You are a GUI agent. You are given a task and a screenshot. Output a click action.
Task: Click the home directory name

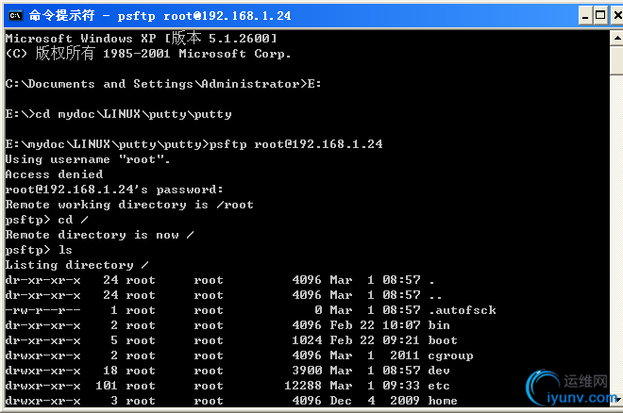(443, 401)
